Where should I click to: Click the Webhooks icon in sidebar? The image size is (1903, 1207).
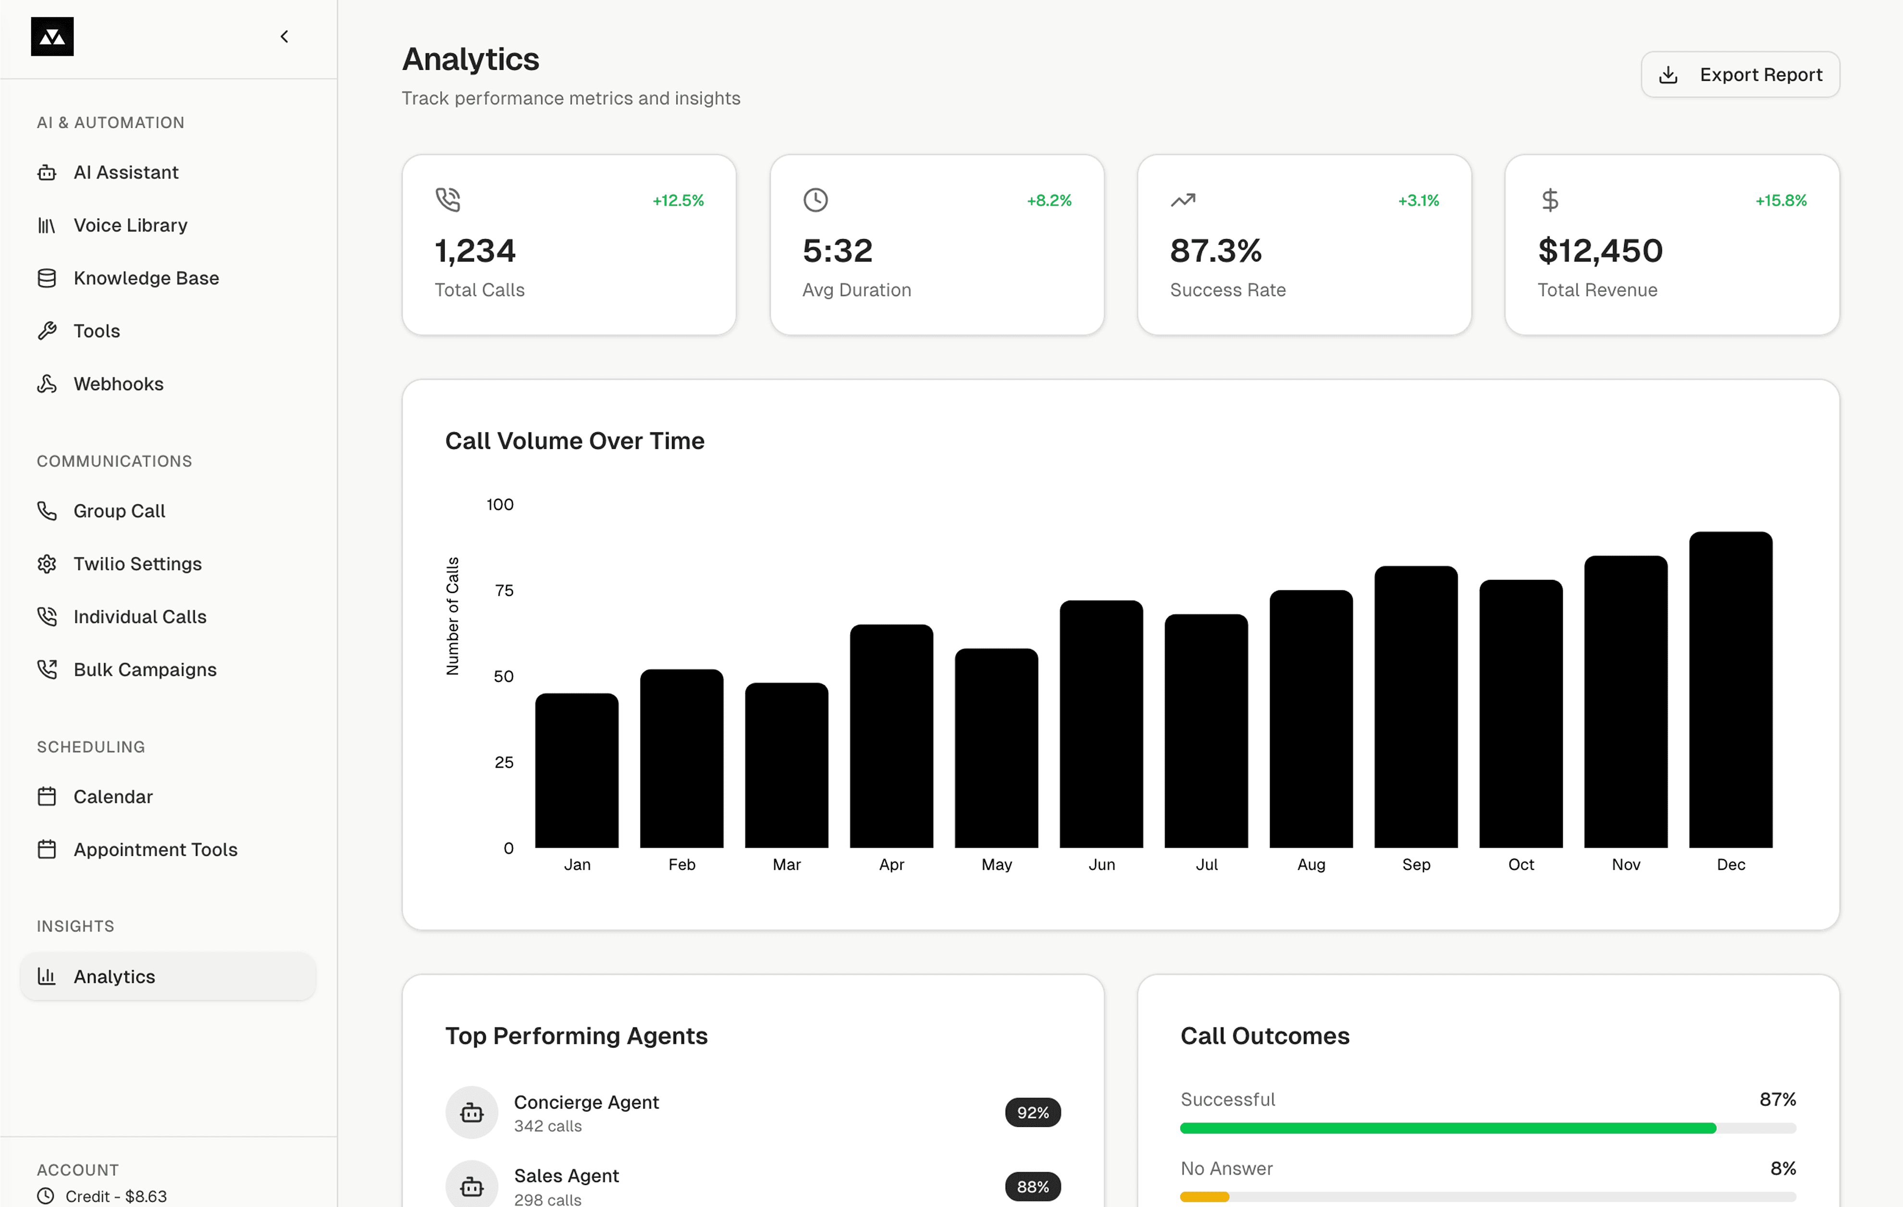click(47, 384)
